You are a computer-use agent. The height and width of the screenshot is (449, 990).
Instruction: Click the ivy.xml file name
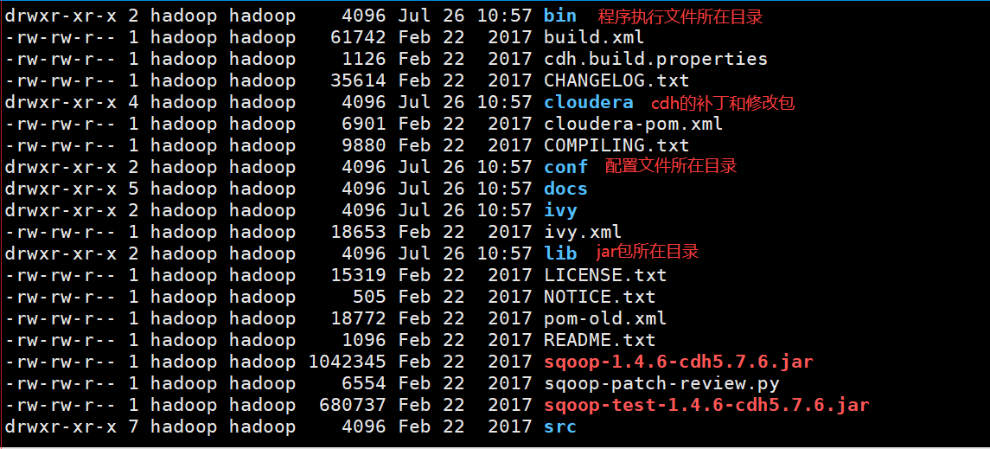click(583, 231)
